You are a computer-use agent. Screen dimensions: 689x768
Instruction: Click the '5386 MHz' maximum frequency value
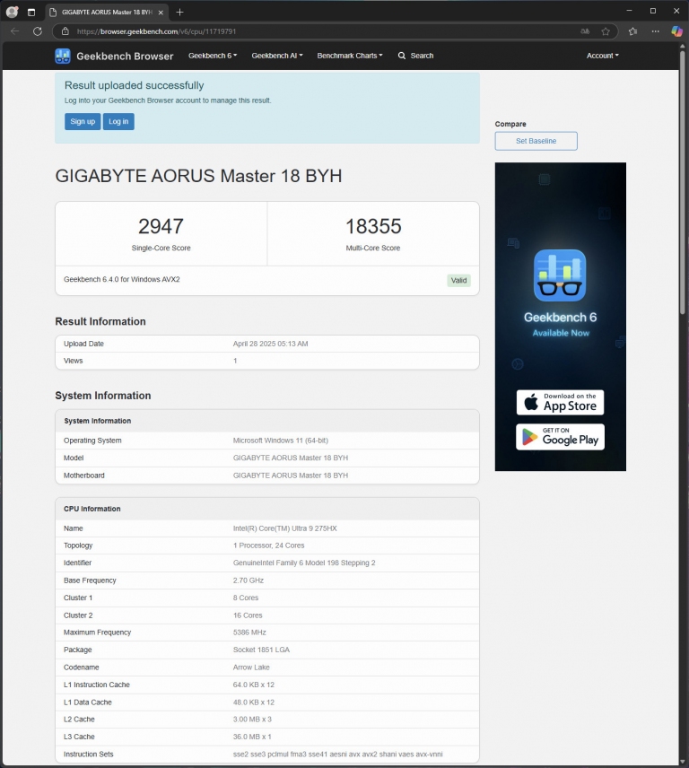click(x=249, y=633)
